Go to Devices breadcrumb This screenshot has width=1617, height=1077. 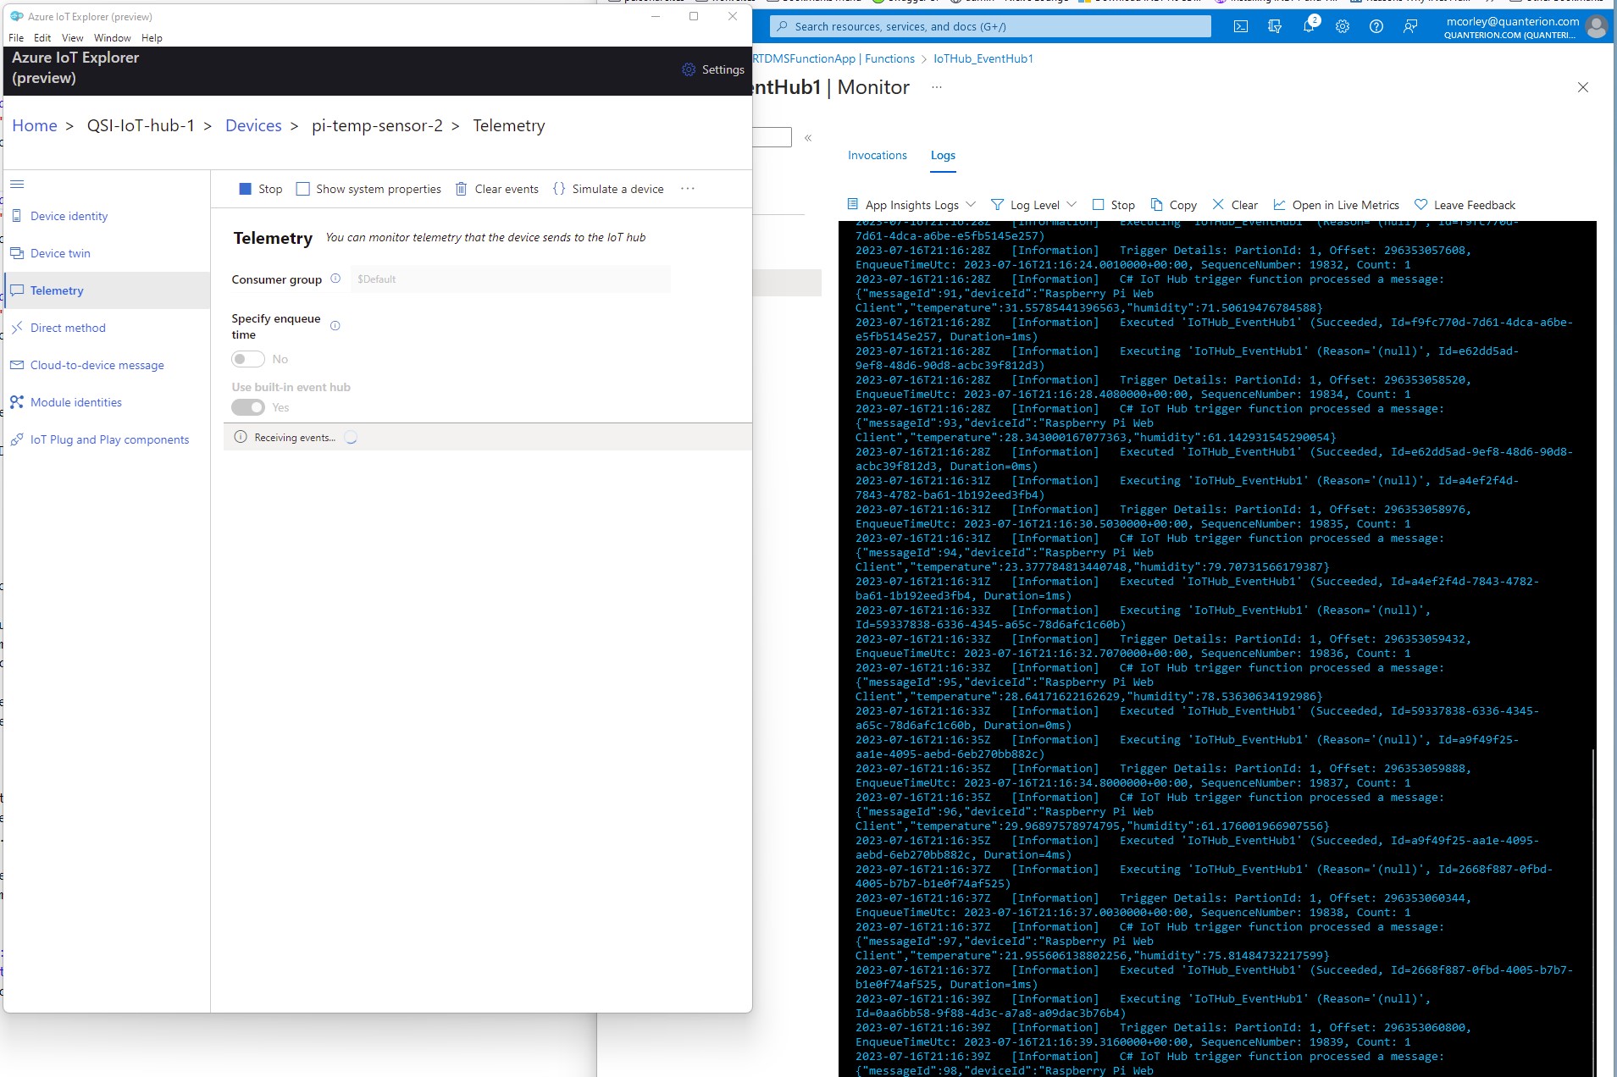pos(253,125)
